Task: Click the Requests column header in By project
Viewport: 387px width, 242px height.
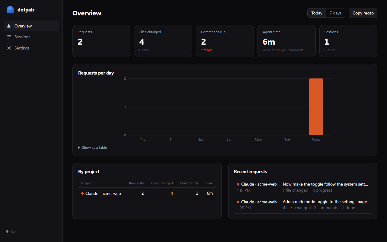Action: coord(136,183)
